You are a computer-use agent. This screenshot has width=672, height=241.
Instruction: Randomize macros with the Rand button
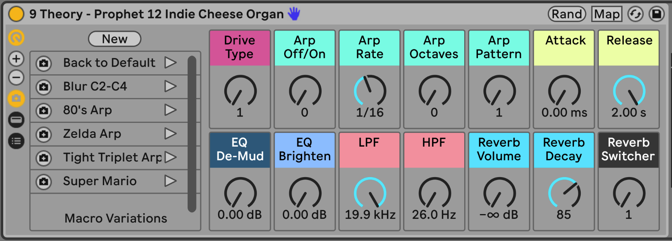pyautogui.click(x=567, y=14)
